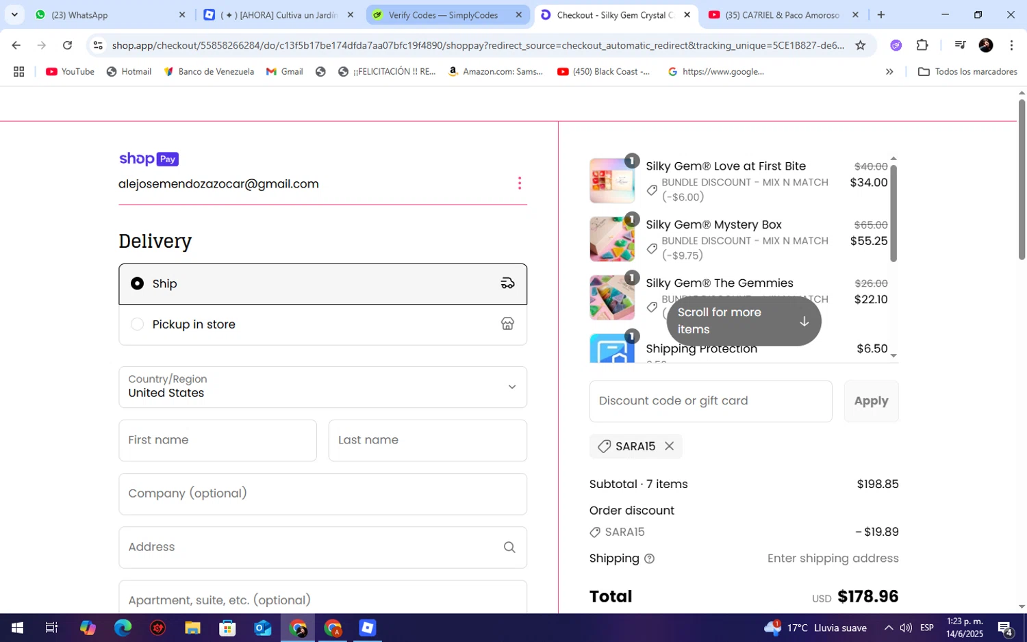Open File Explorer from the taskbar

[x=192, y=628]
